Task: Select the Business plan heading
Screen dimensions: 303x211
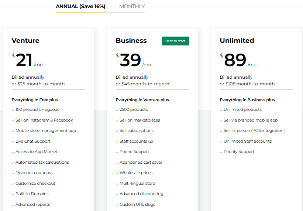Action: 131,41
